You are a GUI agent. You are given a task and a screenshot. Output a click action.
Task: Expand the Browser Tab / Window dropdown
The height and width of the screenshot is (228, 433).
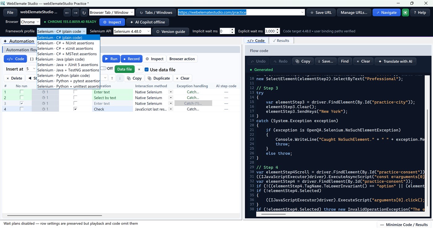click(112, 12)
